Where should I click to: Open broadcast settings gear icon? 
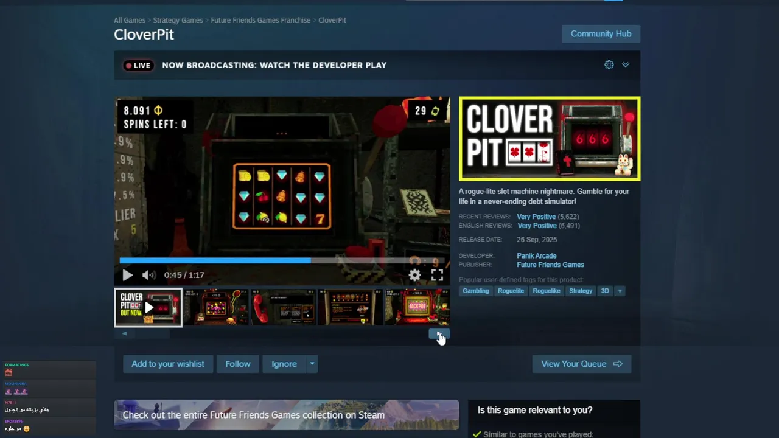click(609, 65)
